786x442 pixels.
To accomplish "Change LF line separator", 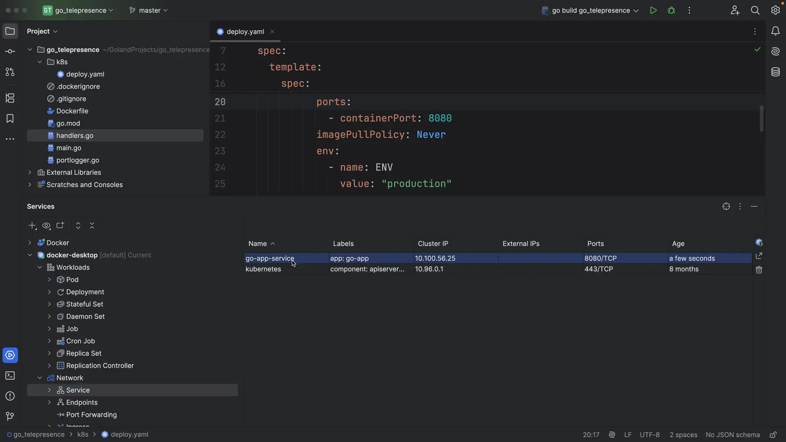I will [628, 435].
